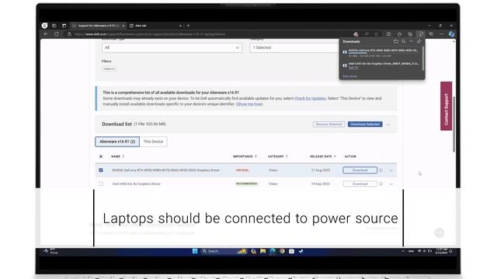Open File Explorer from the taskbar
The width and height of the screenshot is (497, 279).
262,251
